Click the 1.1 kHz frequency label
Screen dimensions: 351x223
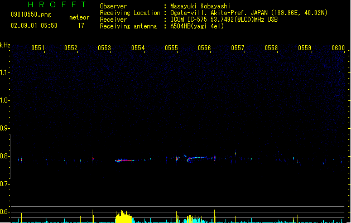(4, 72)
